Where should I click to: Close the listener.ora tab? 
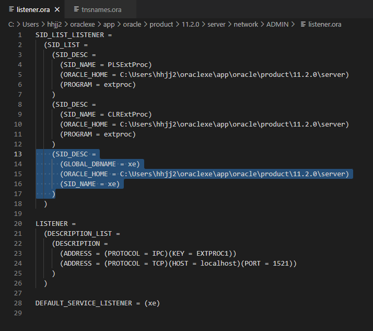(57, 9)
